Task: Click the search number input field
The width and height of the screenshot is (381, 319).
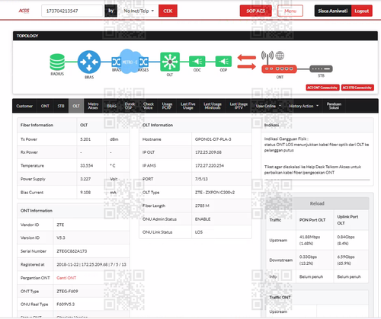Action: point(72,11)
